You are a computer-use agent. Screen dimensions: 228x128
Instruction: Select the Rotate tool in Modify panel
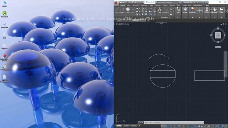tap(146, 9)
